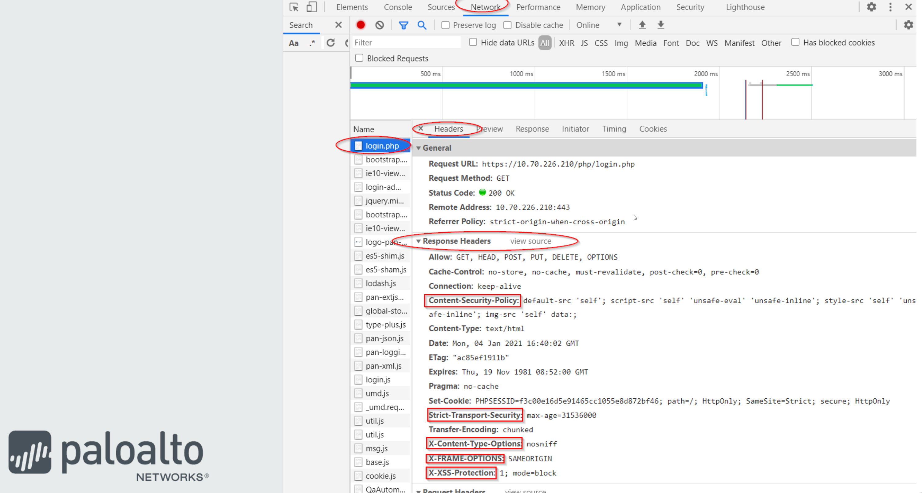Switch to the Console tab
Screen dimensions: 922x493
tap(398, 7)
